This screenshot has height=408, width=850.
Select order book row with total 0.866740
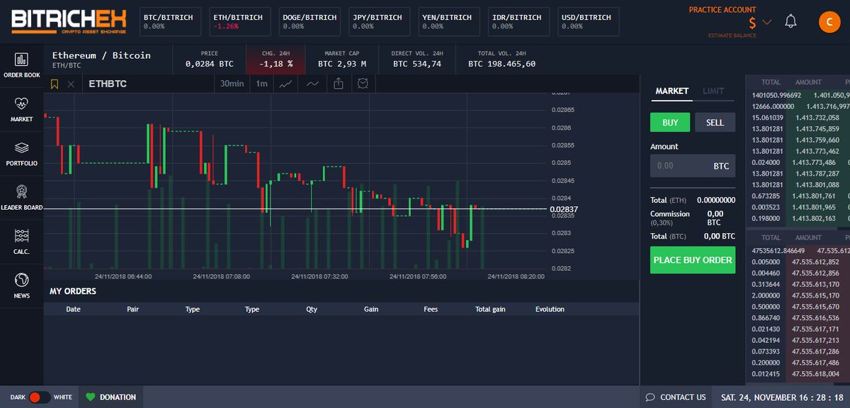(x=798, y=318)
